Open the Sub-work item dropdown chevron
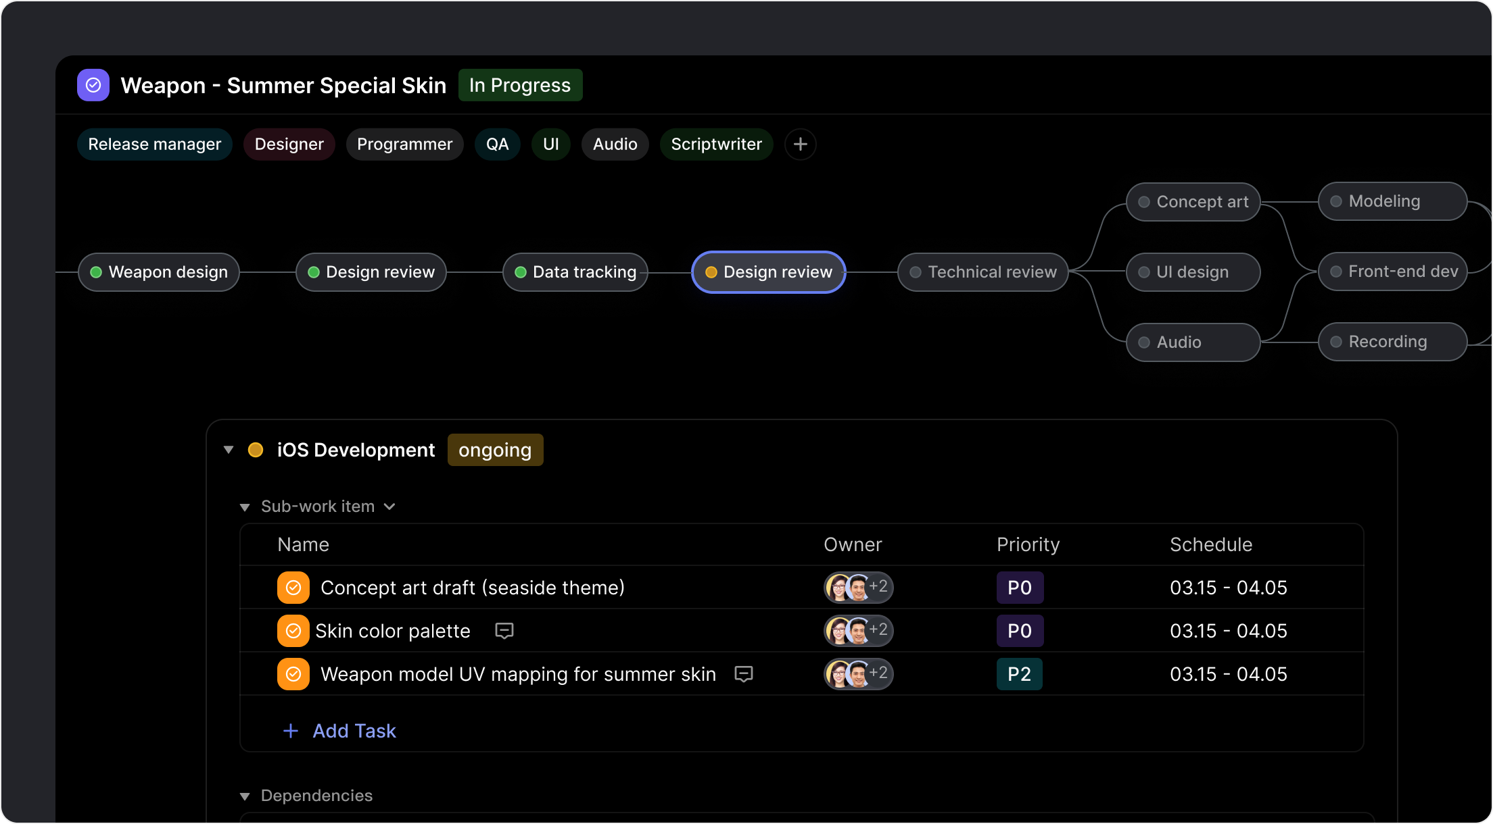The height and width of the screenshot is (824, 1493). 389,506
